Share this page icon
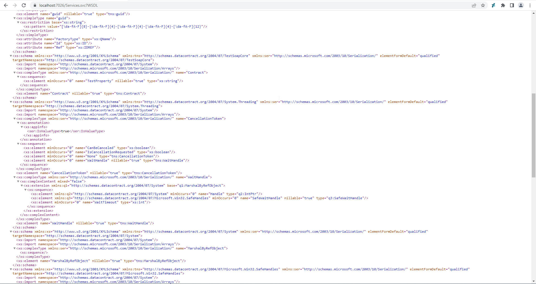 pos(474,5)
